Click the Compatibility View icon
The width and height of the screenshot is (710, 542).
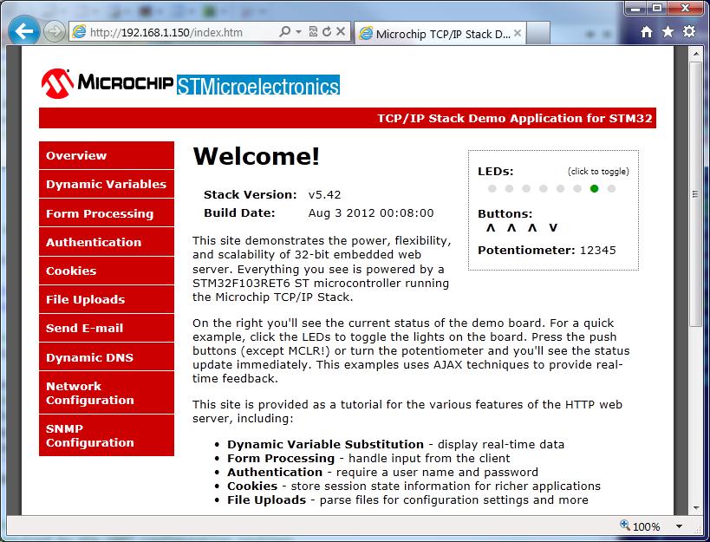[x=313, y=32]
